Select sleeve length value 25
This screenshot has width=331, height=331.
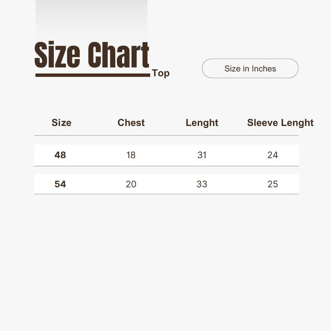(273, 184)
